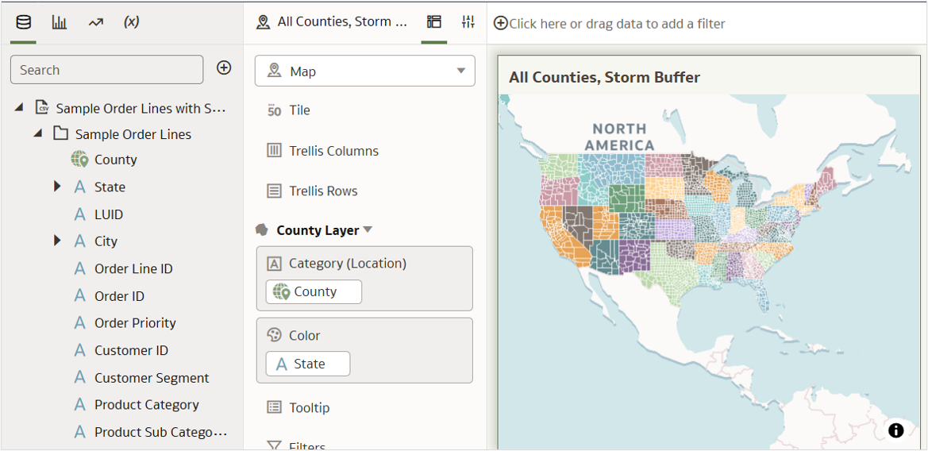Click the CSV dataset file icon
This screenshot has width=928, height=451.
[41, 108]
